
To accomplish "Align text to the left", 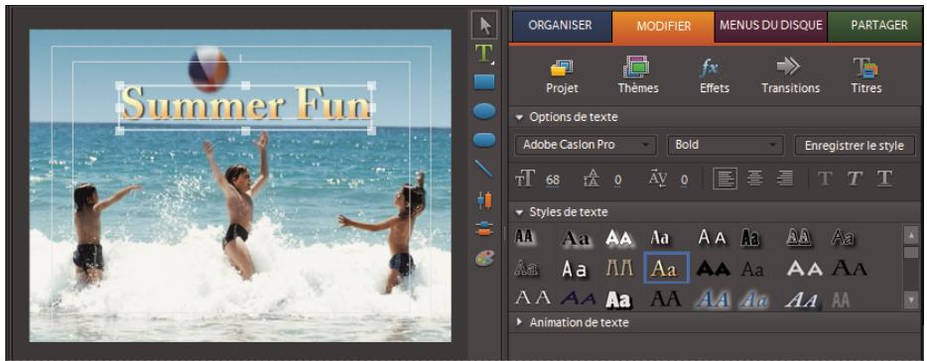I will pos(725,179).
